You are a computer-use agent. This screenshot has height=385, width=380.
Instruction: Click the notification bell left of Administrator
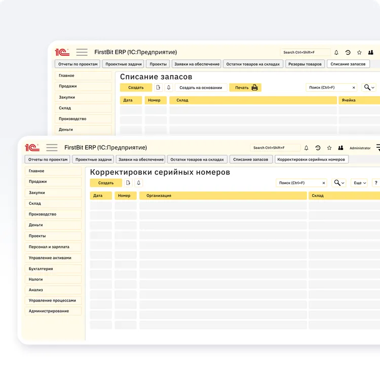306,148
